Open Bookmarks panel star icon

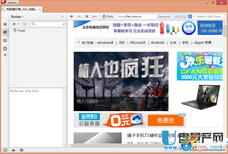tap(5, 24)
